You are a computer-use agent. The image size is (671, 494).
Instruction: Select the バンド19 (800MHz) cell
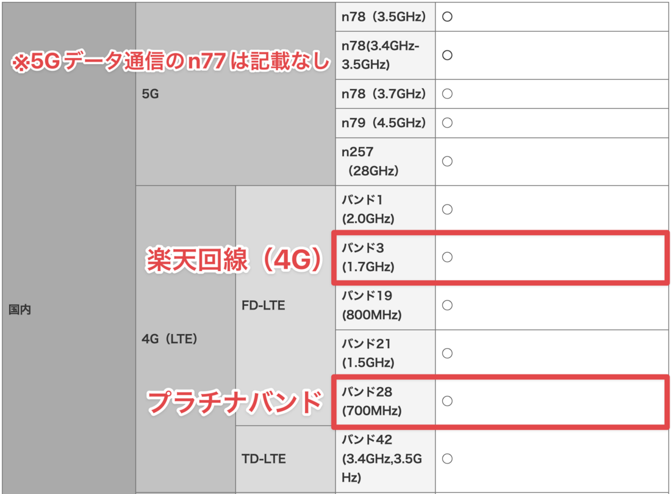tap(385, 305)
